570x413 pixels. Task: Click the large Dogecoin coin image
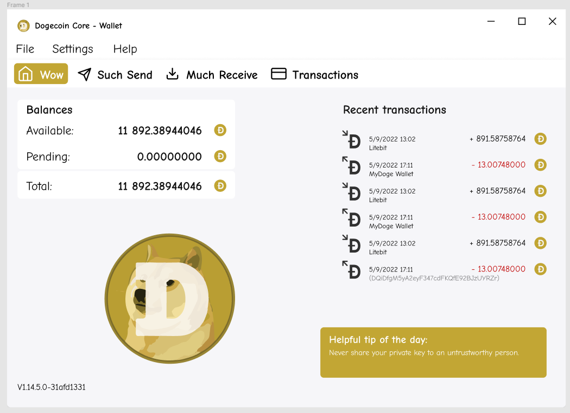(x=170, y=298)
